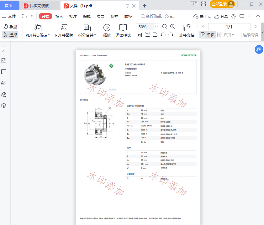
Task: Open comments sidebar panel
Action: click(4, 72)
